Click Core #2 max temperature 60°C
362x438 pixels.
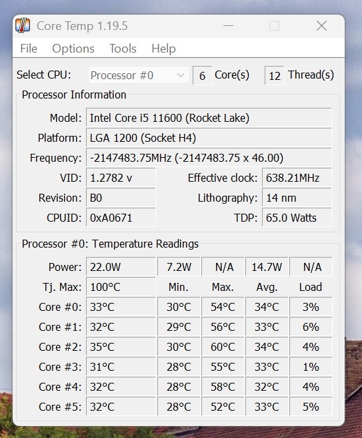pos(223,347)
